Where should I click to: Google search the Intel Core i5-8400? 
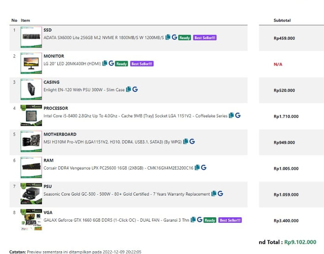click(238, 115)
